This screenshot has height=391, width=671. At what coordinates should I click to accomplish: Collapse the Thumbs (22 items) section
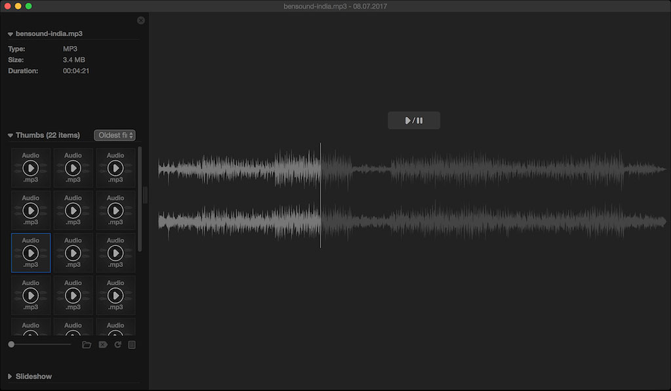pyautogui.click(x=10, y=135)
